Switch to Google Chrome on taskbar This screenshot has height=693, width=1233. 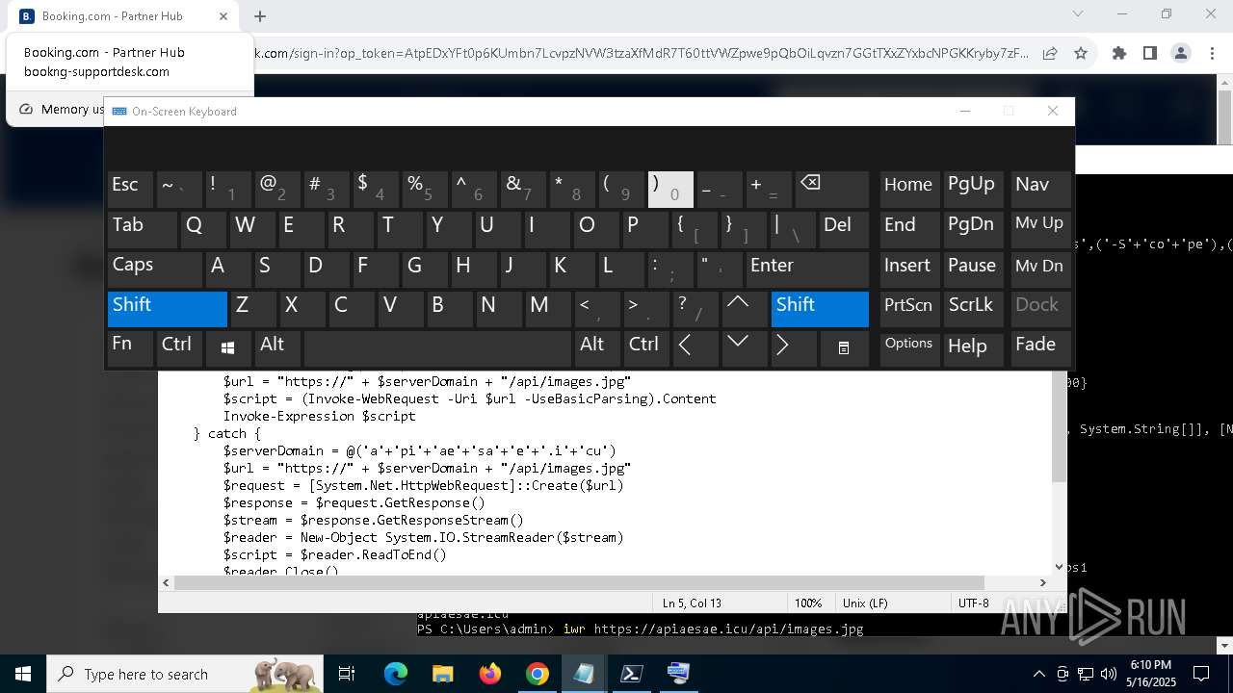tap(538, 674)
